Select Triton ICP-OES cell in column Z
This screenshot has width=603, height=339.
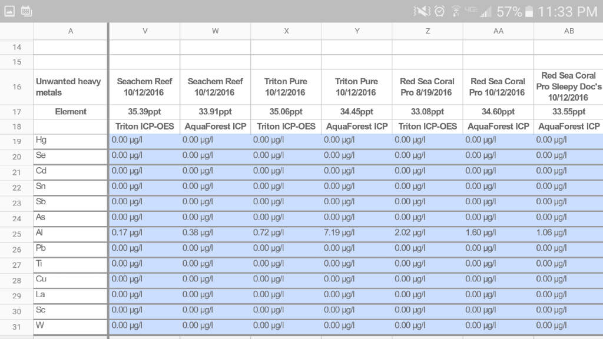coord(428,127)
